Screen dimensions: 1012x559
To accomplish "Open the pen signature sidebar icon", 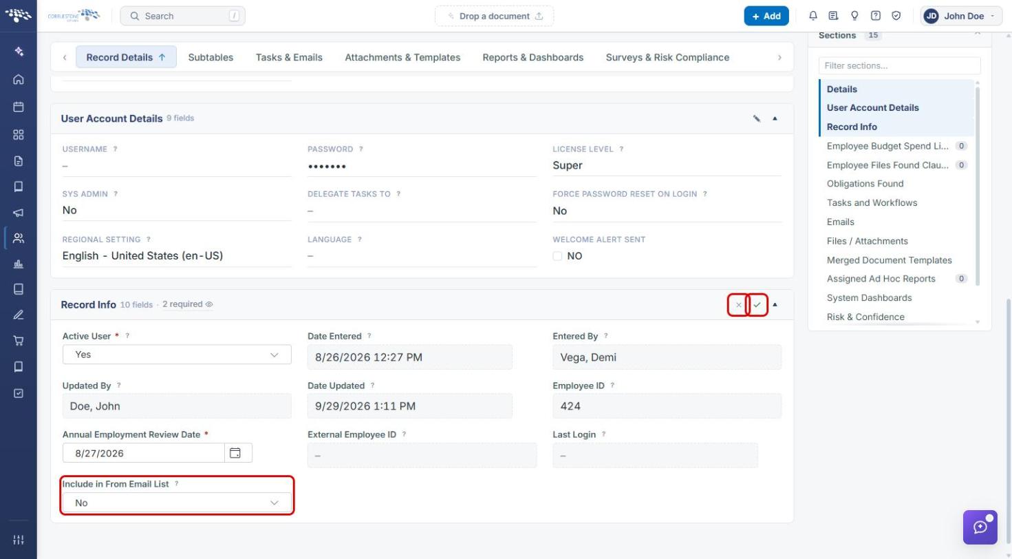I will pos(19,315).
